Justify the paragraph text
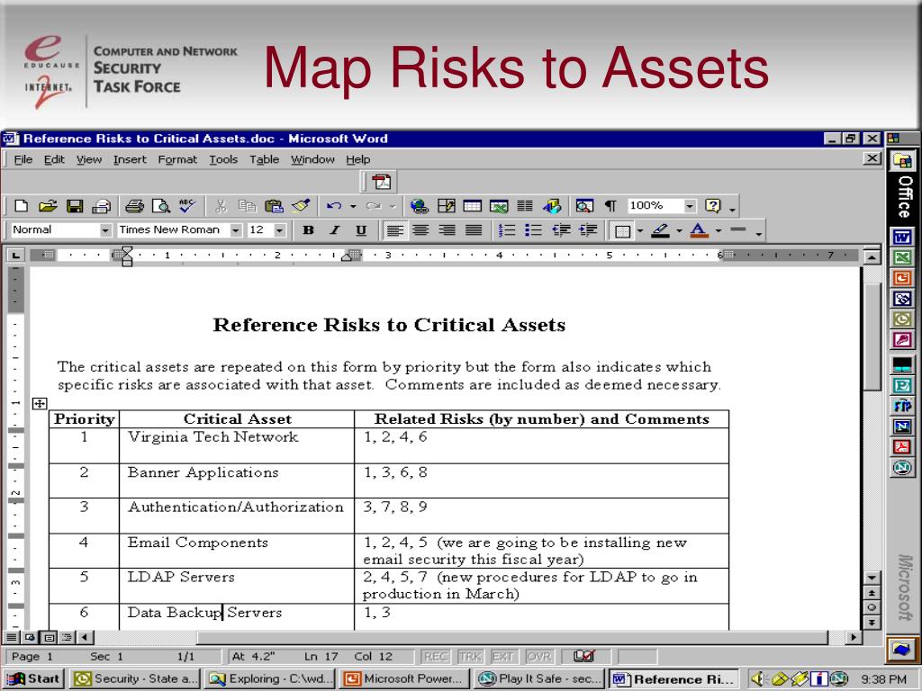922x691 pixels. 474,230
